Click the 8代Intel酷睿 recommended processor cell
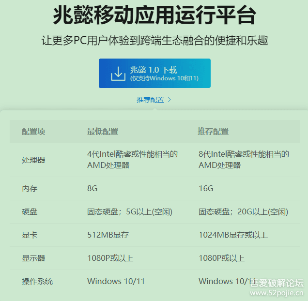This screenshot has width=308, height=301. (x=244, y=160)
